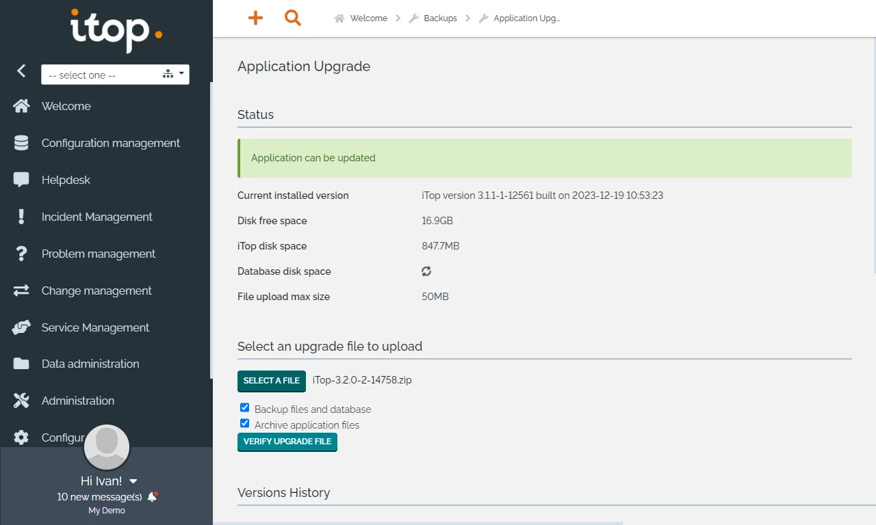Screen dimensions: 876x525
Task: Click the 50MB file upload max size value
Action: pyautogui.click(x=435, y=297)
